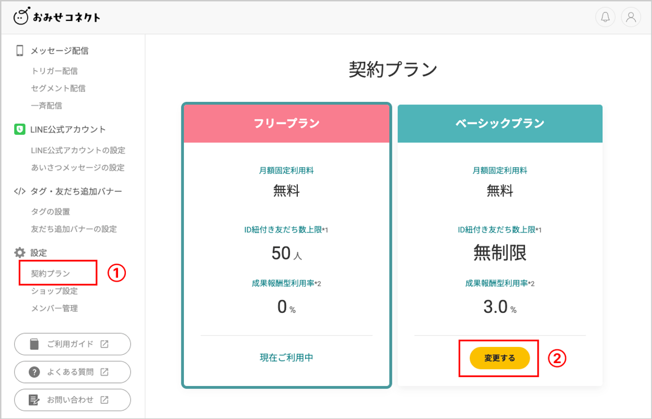Select the フリープラン card header
This screenshot has height=419, width=652.
(x=286, y=123)
